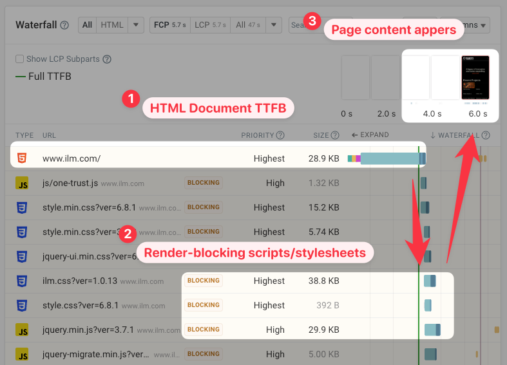Click the JS icon beside js/one-trust.js

(22, 183)
